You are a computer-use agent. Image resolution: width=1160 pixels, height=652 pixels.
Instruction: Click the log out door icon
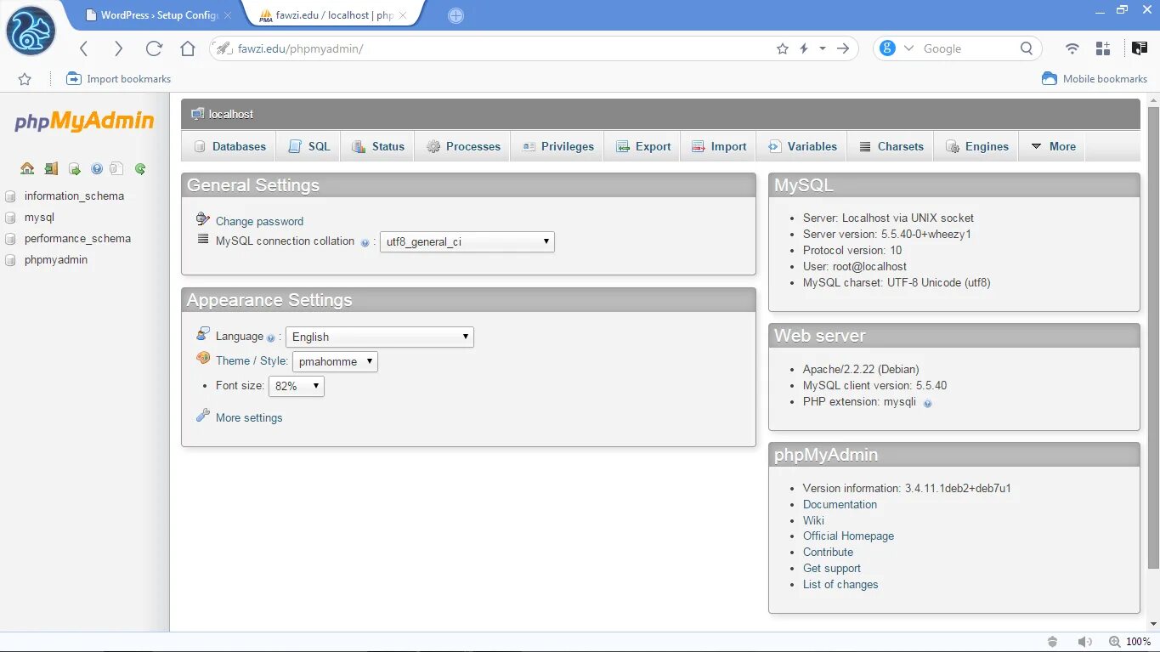click(x=51, y=168)
